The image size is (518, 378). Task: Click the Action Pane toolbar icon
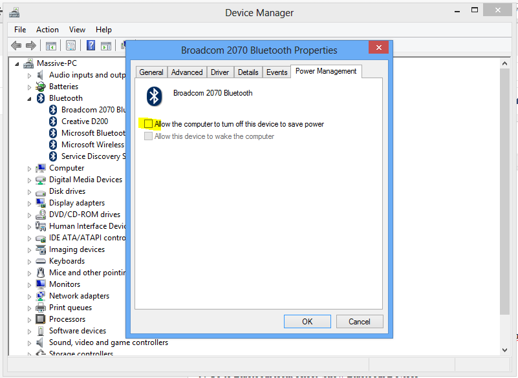[106, 46]
